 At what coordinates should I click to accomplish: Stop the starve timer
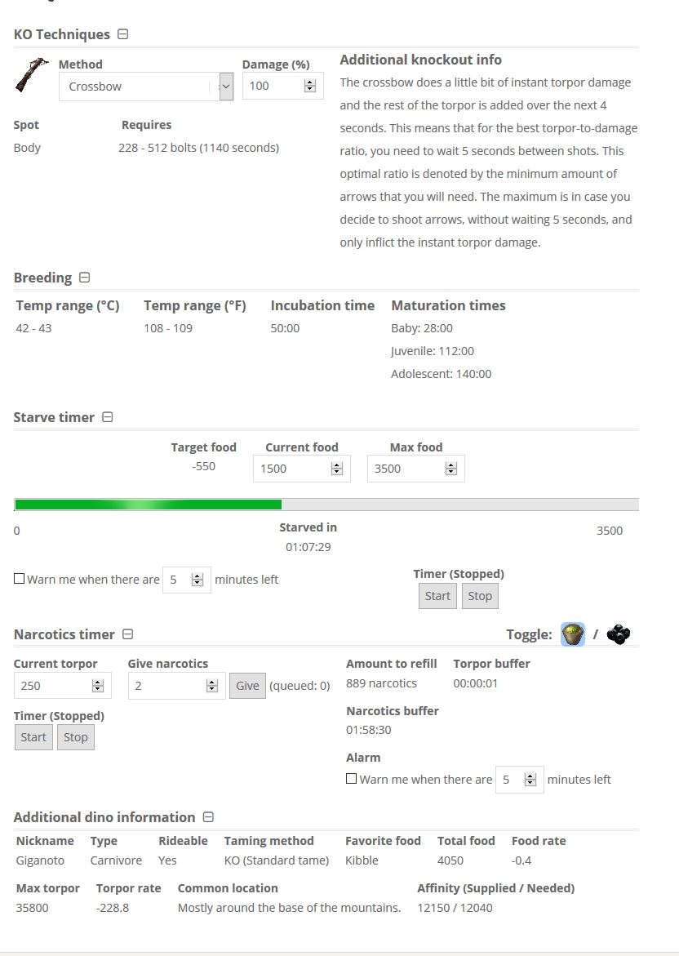point(480,596)
